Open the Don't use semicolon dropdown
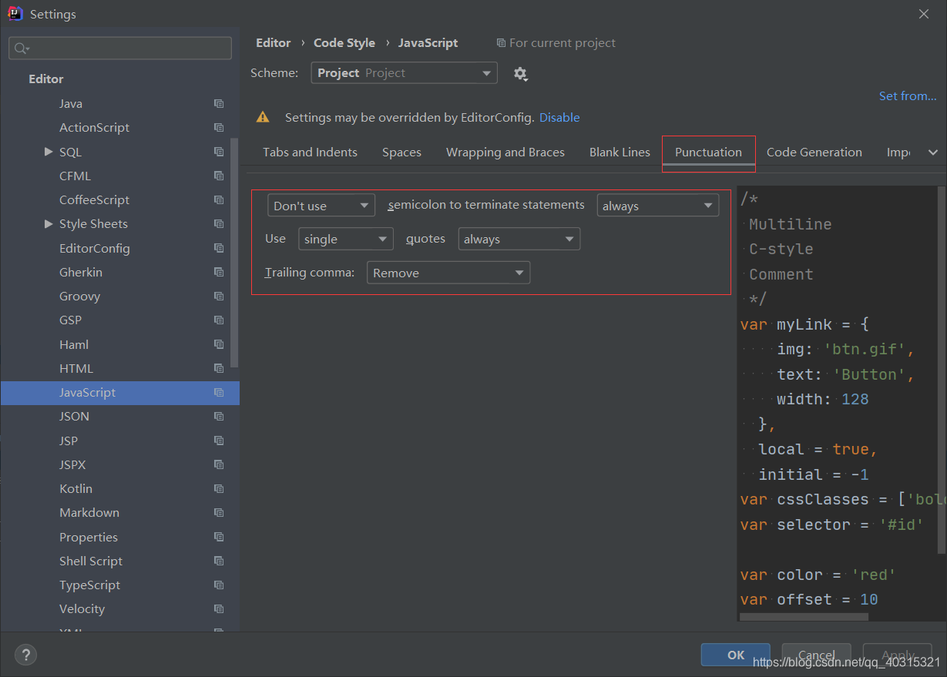Viewport: 947px width, 677px height. tap(321, 206)
